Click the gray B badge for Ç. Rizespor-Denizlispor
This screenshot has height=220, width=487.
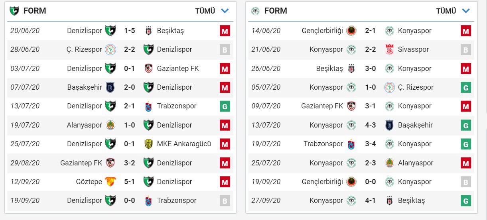click(225, 49)
